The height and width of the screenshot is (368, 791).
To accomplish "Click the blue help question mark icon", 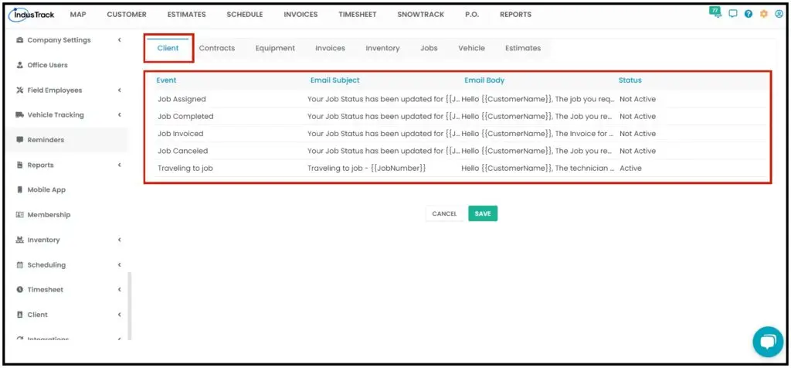I will [x=748, y=14].
